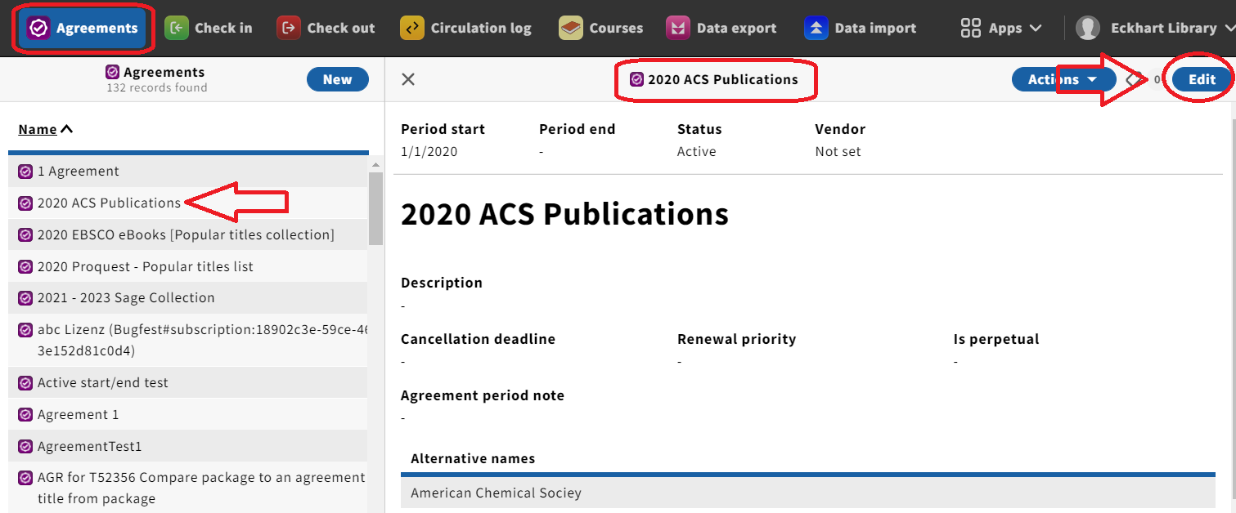The height and width of the screenshot is (513, 1236).
Task: Click the Check in app icon
Action: 177,28
